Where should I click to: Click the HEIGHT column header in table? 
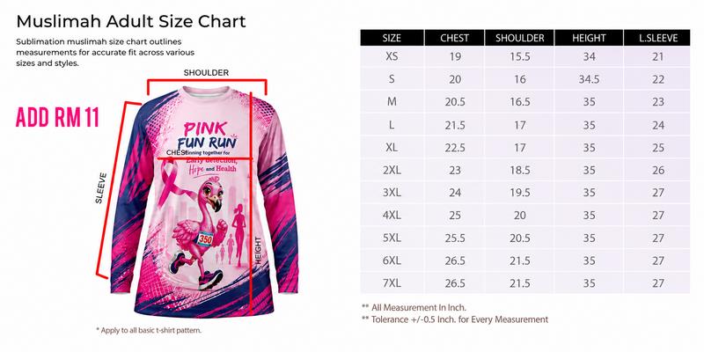pyautogui.click(x=589, y=38)
